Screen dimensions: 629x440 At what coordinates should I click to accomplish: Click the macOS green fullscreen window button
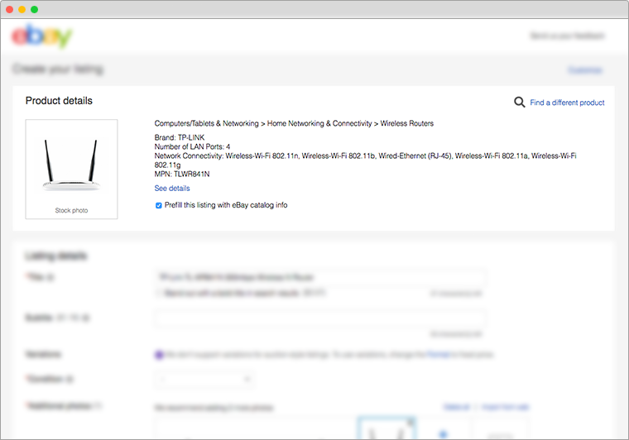pos(35,9)
